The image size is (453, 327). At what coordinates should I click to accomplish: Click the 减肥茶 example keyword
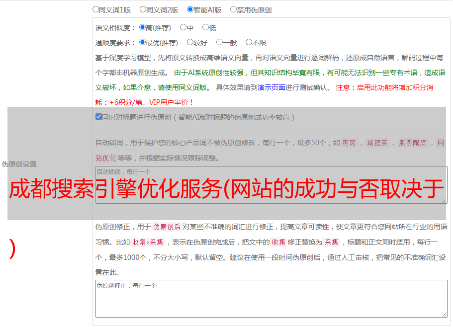point(377,143)
